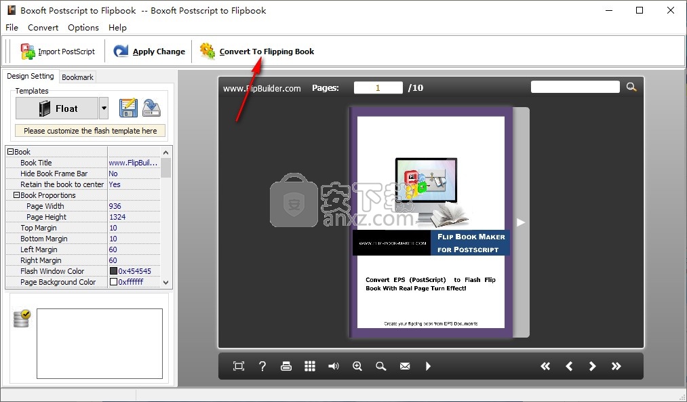This screenshot has height=402, width=687.
Task: Collapse the Book tree node
Action: 11,152
